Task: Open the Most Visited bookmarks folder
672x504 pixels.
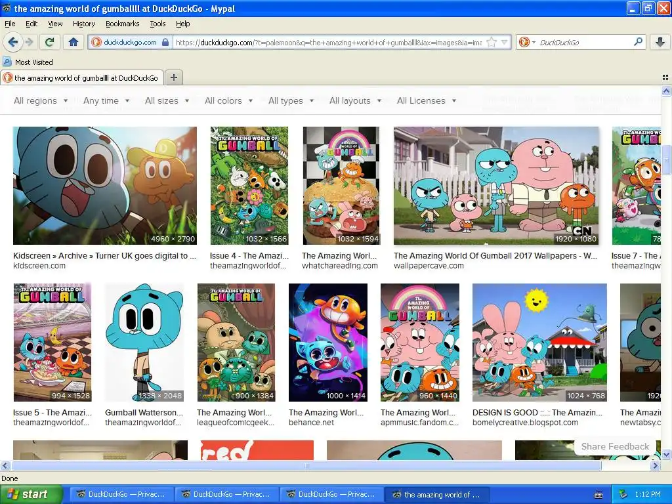Action: pos(28,62)
